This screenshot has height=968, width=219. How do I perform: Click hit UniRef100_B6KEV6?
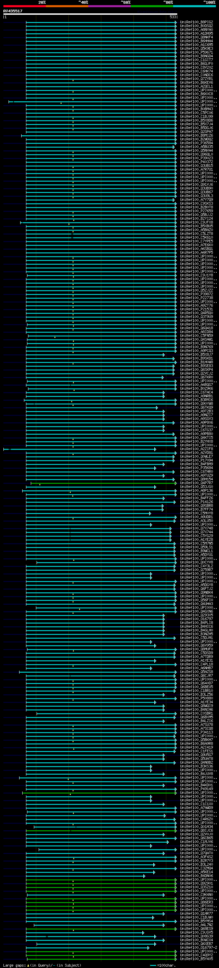(x=196, y=83)
